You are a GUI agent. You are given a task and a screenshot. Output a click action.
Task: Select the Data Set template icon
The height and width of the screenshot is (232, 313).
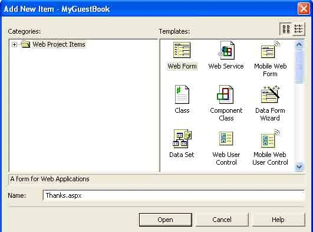[182, 139]
